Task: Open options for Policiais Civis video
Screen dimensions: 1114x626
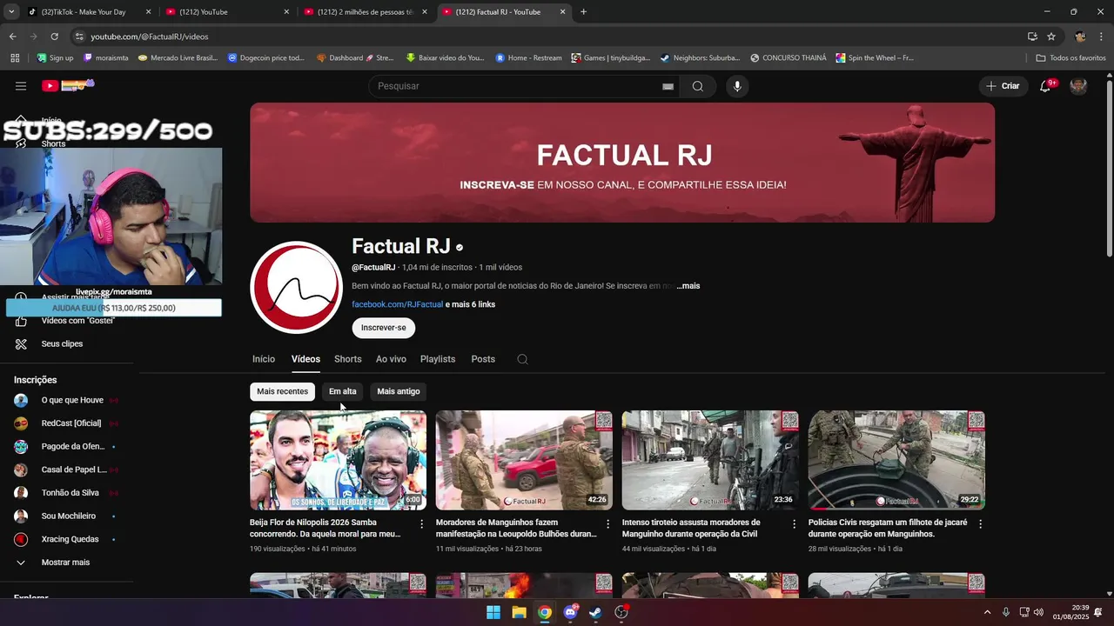Action: pos(981,524)
